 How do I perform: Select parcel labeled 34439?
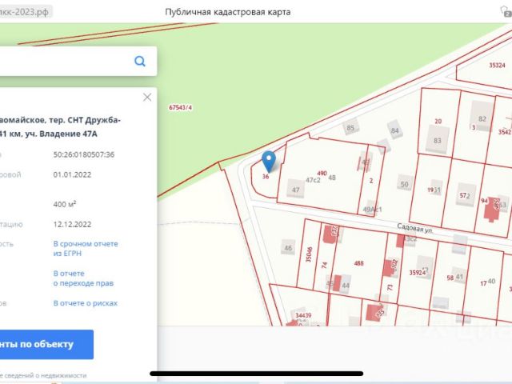(x=303, y=315)
